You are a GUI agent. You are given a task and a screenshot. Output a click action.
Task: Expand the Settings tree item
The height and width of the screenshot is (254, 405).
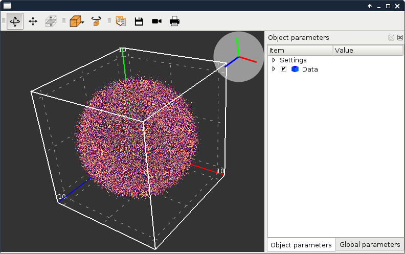(274, 60)
